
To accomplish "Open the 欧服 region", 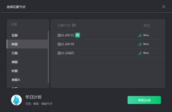I will 27,71.
